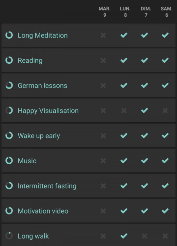Click the Long Meditation progress ring icon
The width and height of the screenshot is (177, 246).
[9, 35]
